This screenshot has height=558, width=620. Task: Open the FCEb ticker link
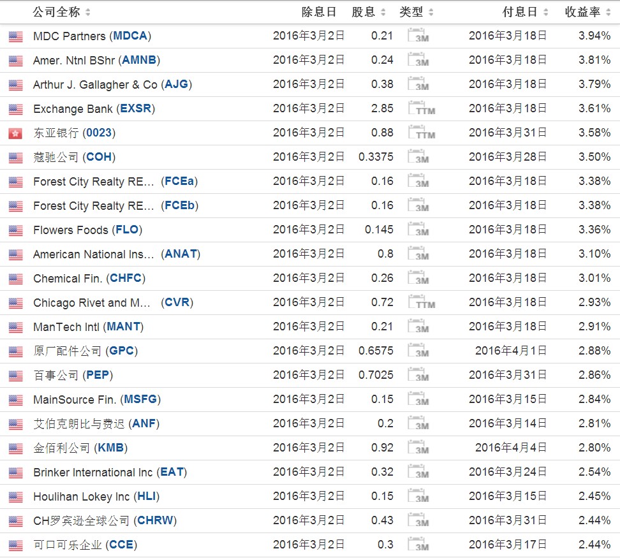[x=179, y=206]
